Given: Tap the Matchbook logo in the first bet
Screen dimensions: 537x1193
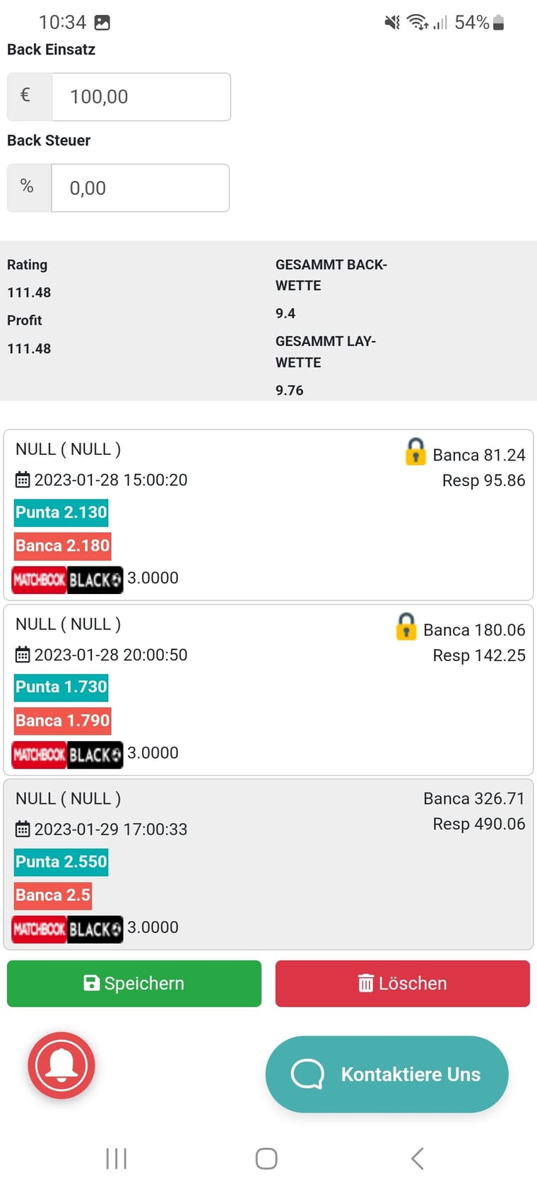Looking at the screenshot, I should click(40, 580).
